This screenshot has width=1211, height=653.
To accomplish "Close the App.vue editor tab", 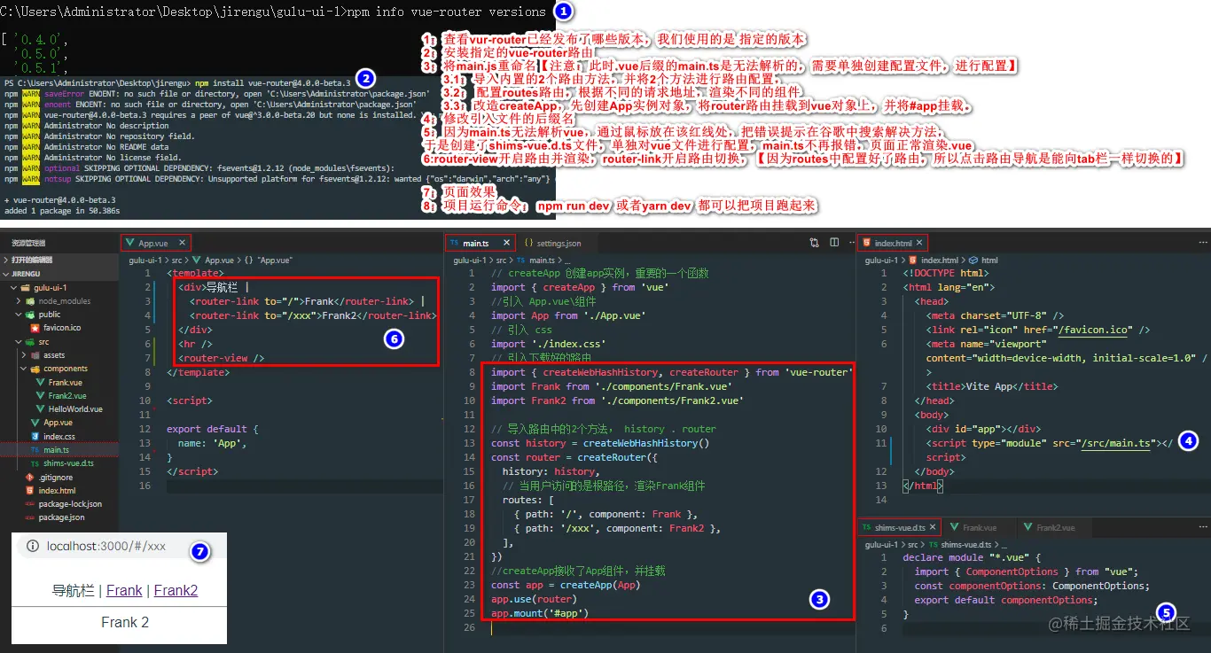I will pos(182,243).
